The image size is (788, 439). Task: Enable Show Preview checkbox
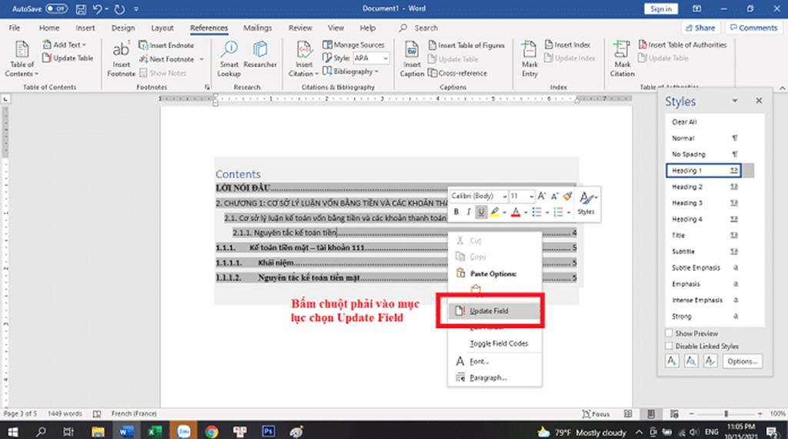point(669,333)
